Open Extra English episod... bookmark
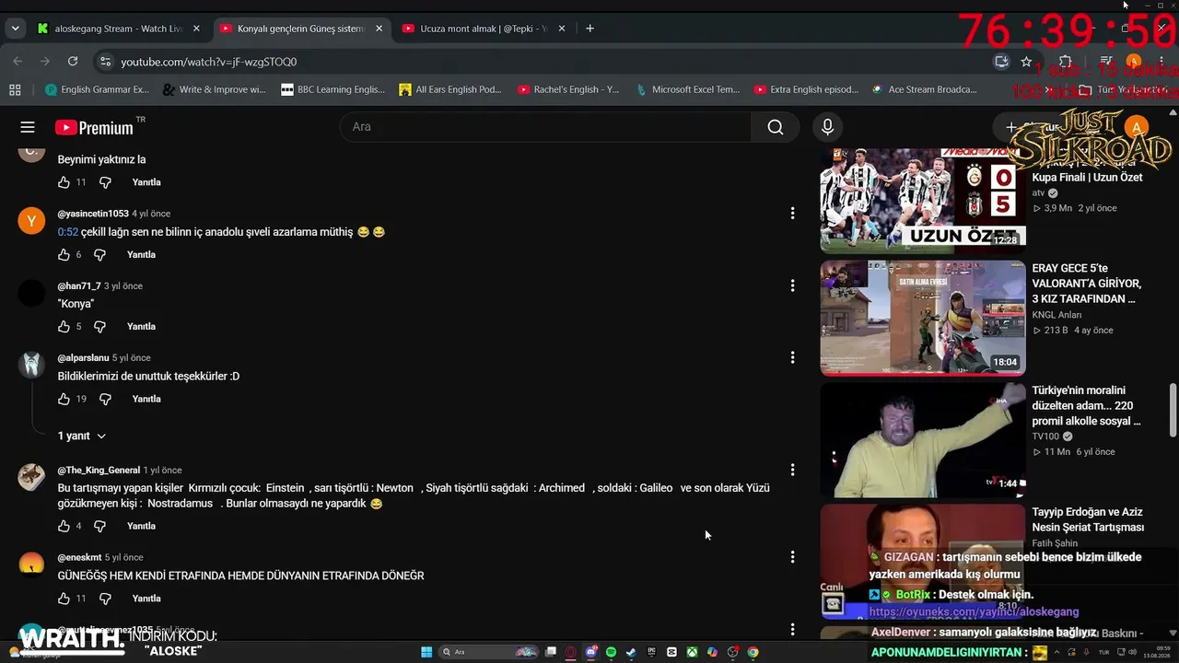The height and width of the screenshot is (663, 1179). coord(806,89)
